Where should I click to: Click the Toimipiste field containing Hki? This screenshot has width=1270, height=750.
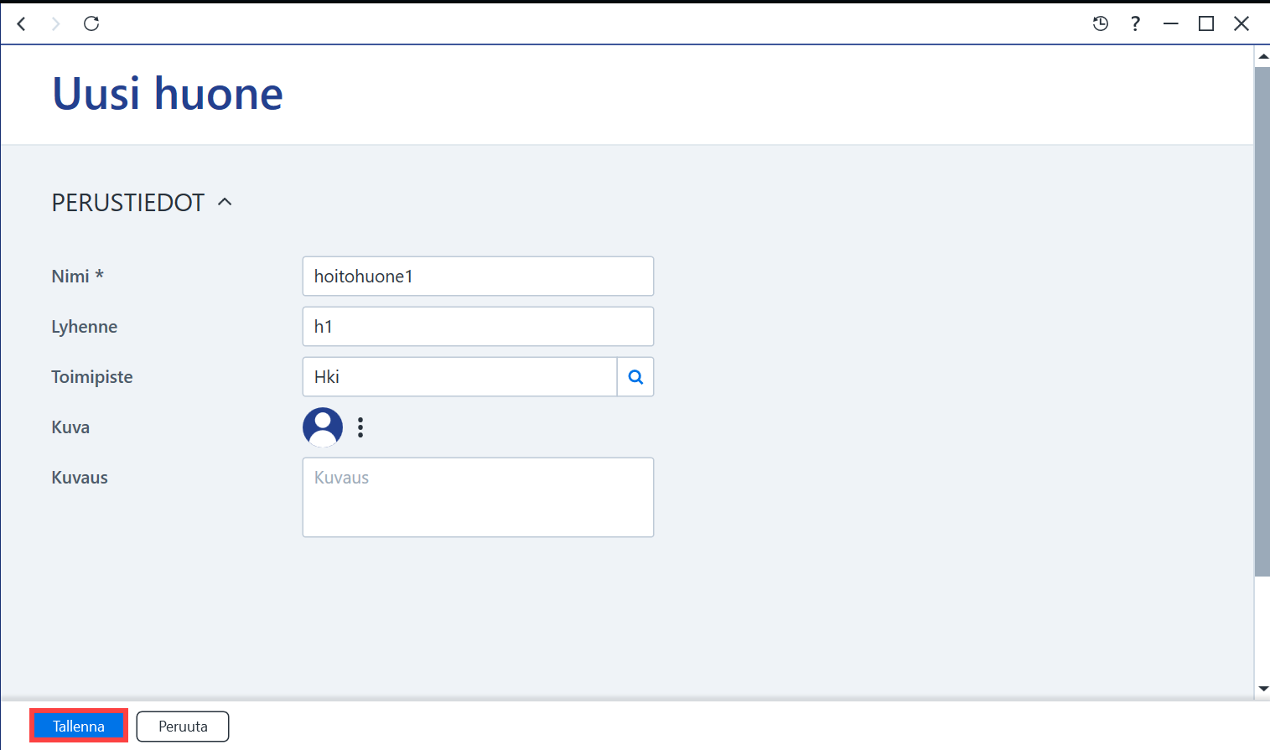click(x=459, y=376)
